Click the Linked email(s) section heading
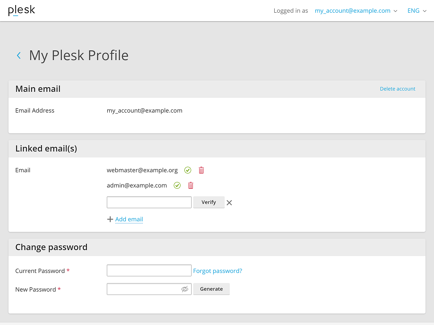Viewport: 434px width, 325px height. point(46,149)
